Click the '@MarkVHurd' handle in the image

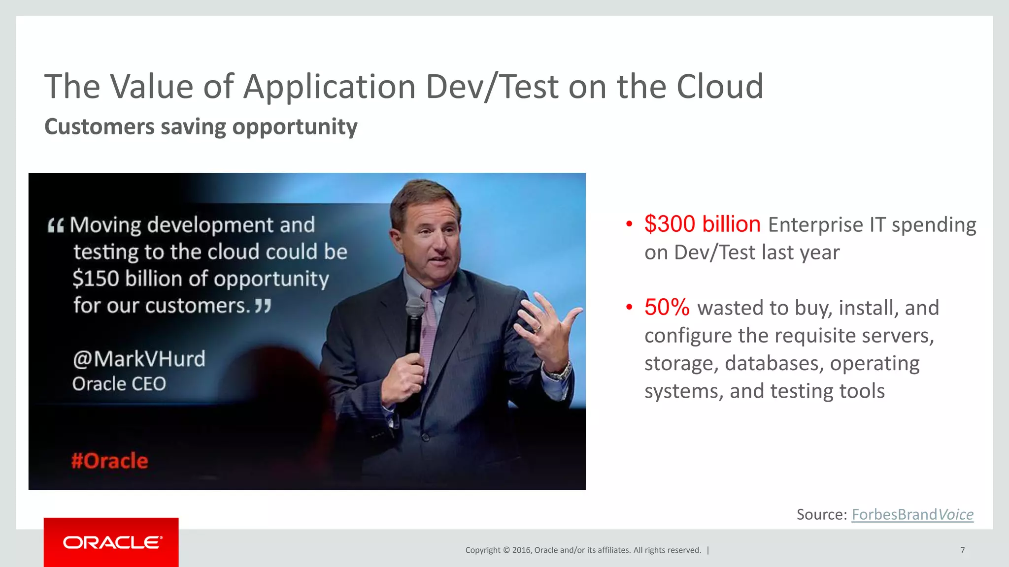click(x=139, y=359)
